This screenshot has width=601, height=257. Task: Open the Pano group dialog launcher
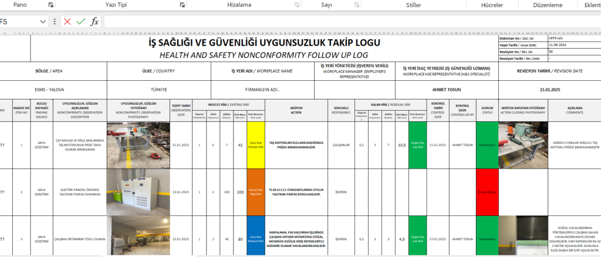(50, 5)
